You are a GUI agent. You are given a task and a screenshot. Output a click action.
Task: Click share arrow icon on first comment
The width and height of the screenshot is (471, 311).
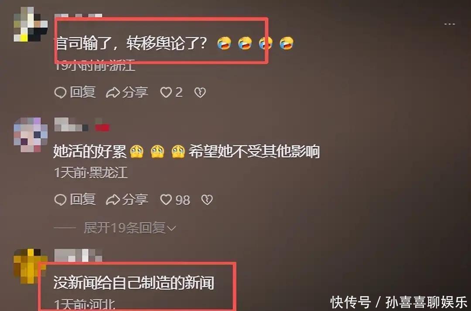113,93
